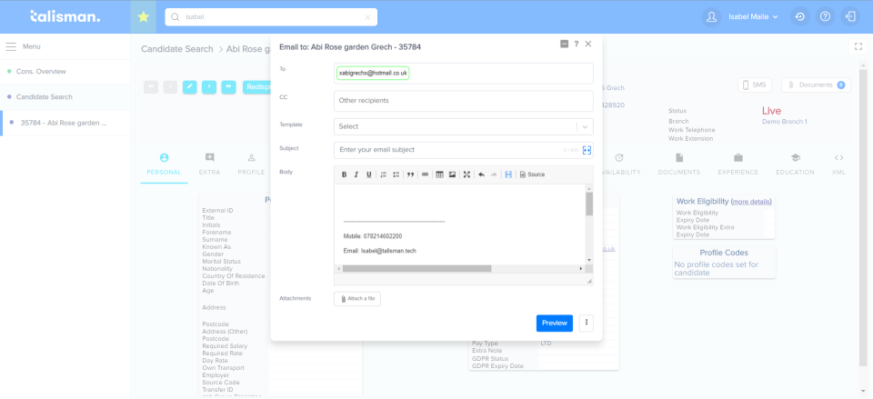Select 35784 - Abi Rose garden sidebar item

coord(65,123)
